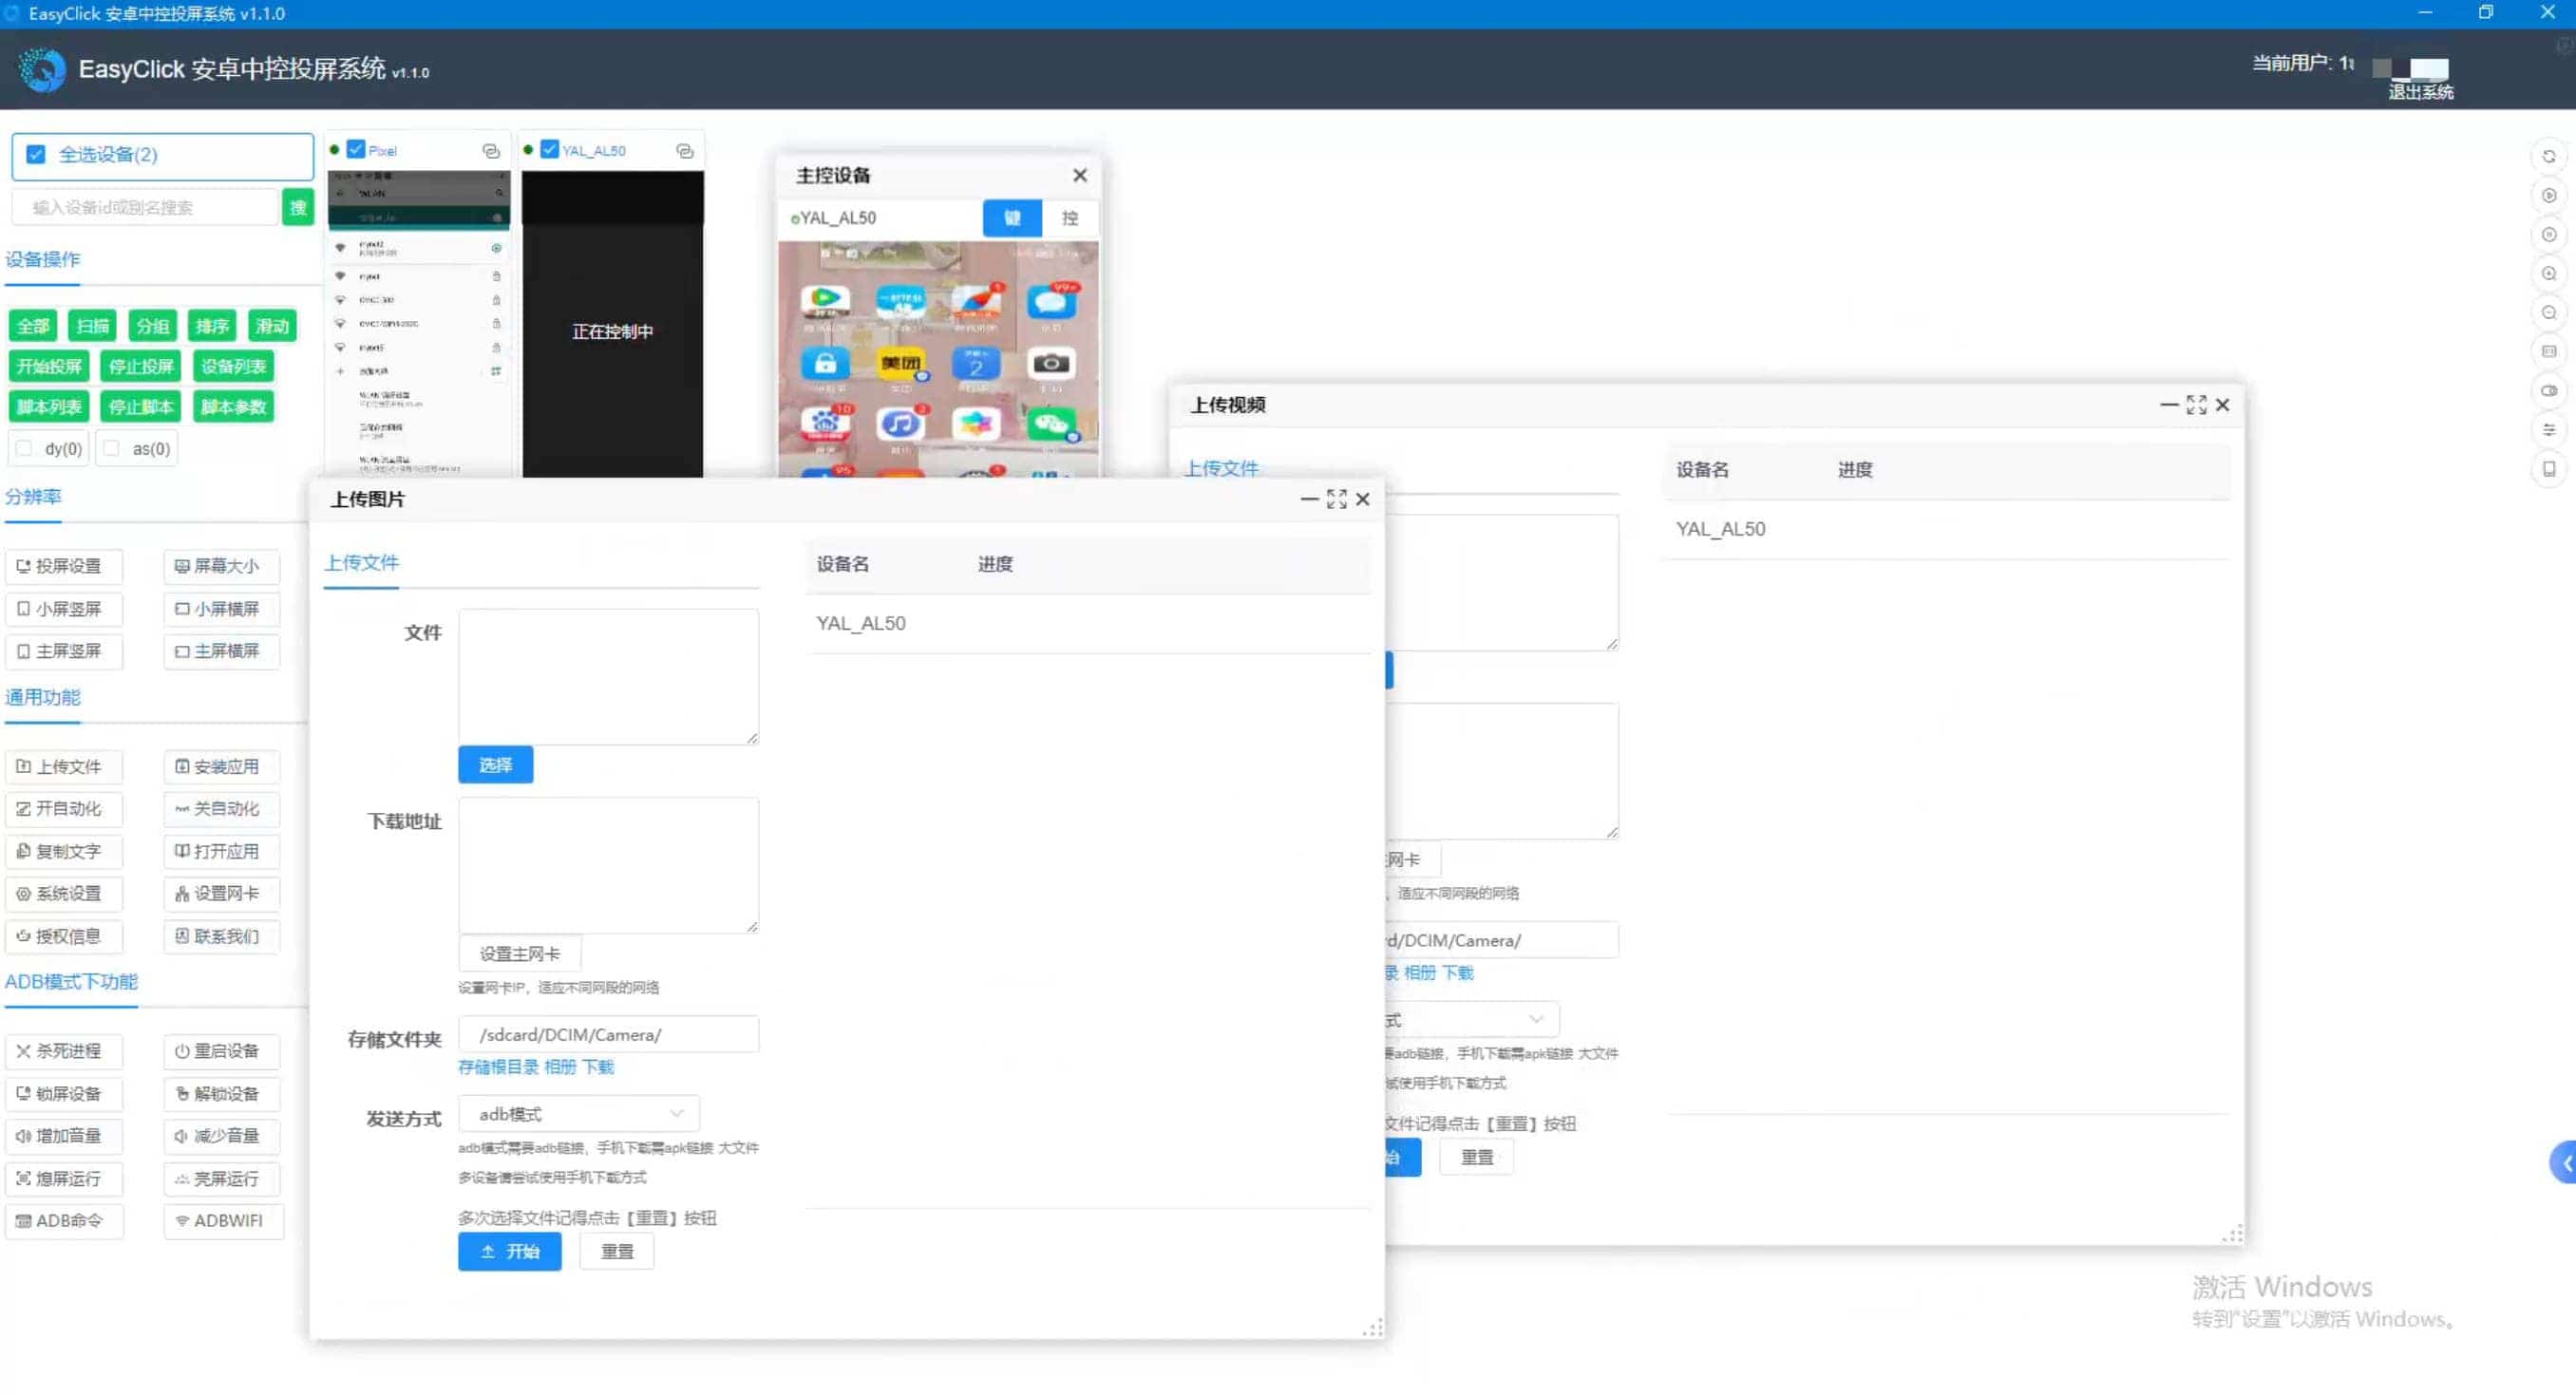Click the refresh icon in the right sidebar
This screenshot has width=2576, height=1396.
[2549, 156]
